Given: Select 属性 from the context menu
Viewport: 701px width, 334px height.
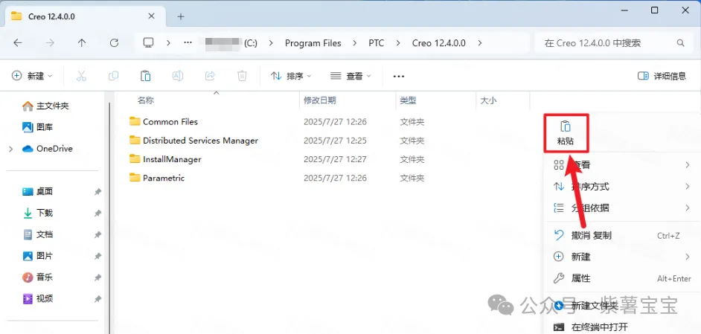Looking at the screenshot, I should click(x=580, y=278).
